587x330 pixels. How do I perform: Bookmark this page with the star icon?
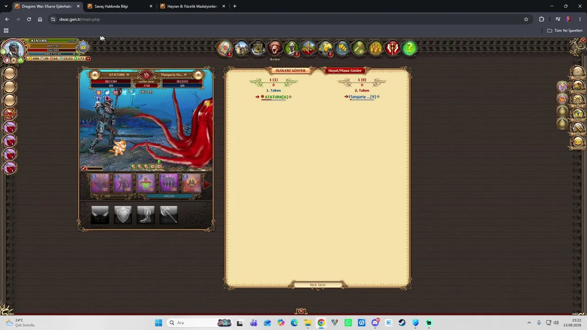526,19
